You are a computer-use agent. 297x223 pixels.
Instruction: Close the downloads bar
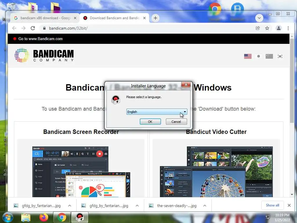pos(289,205)
